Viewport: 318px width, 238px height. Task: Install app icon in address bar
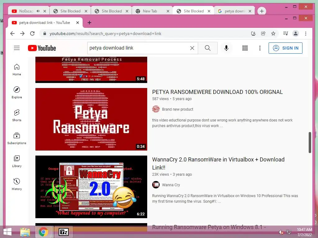point(253,33)
